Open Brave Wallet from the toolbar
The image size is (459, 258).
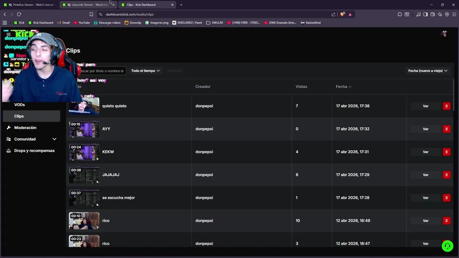pos(432,14)
